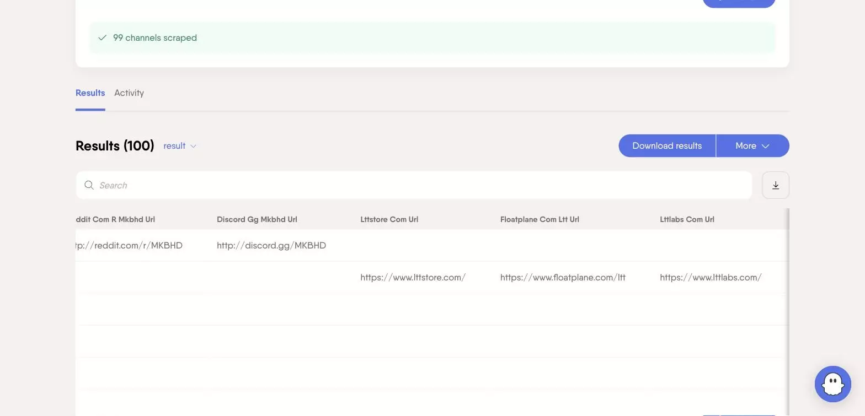Image resolution: width=865 pixels, height=416 pixels.
Task: Expand the More dropdown menu
Action: (752, 146)
